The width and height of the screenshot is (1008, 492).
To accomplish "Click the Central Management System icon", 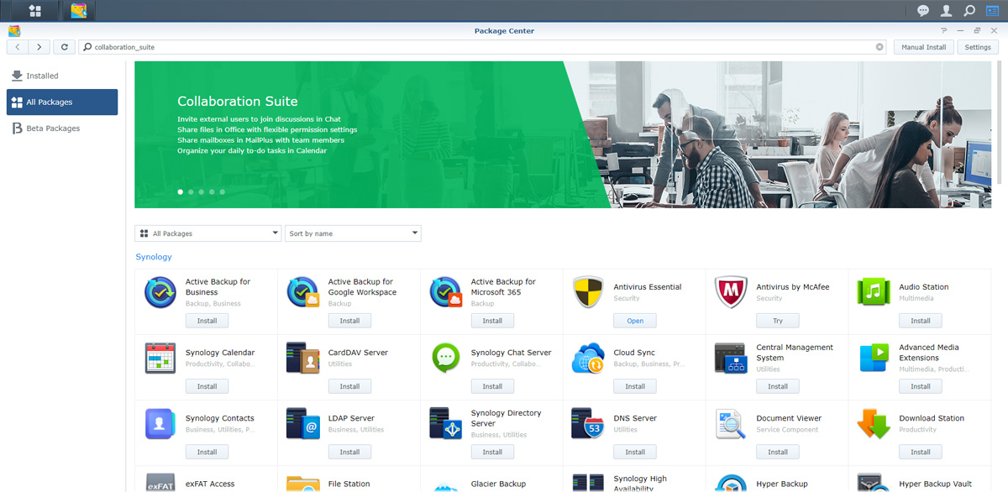I will point(731,359).
